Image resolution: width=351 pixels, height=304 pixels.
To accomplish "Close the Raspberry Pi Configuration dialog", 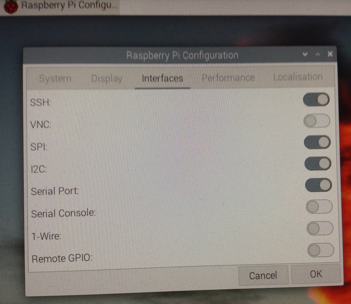I will click(x=330, y=54).
